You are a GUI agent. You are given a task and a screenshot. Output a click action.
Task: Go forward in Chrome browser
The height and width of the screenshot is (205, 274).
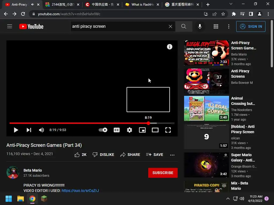(x=14, y=14)
